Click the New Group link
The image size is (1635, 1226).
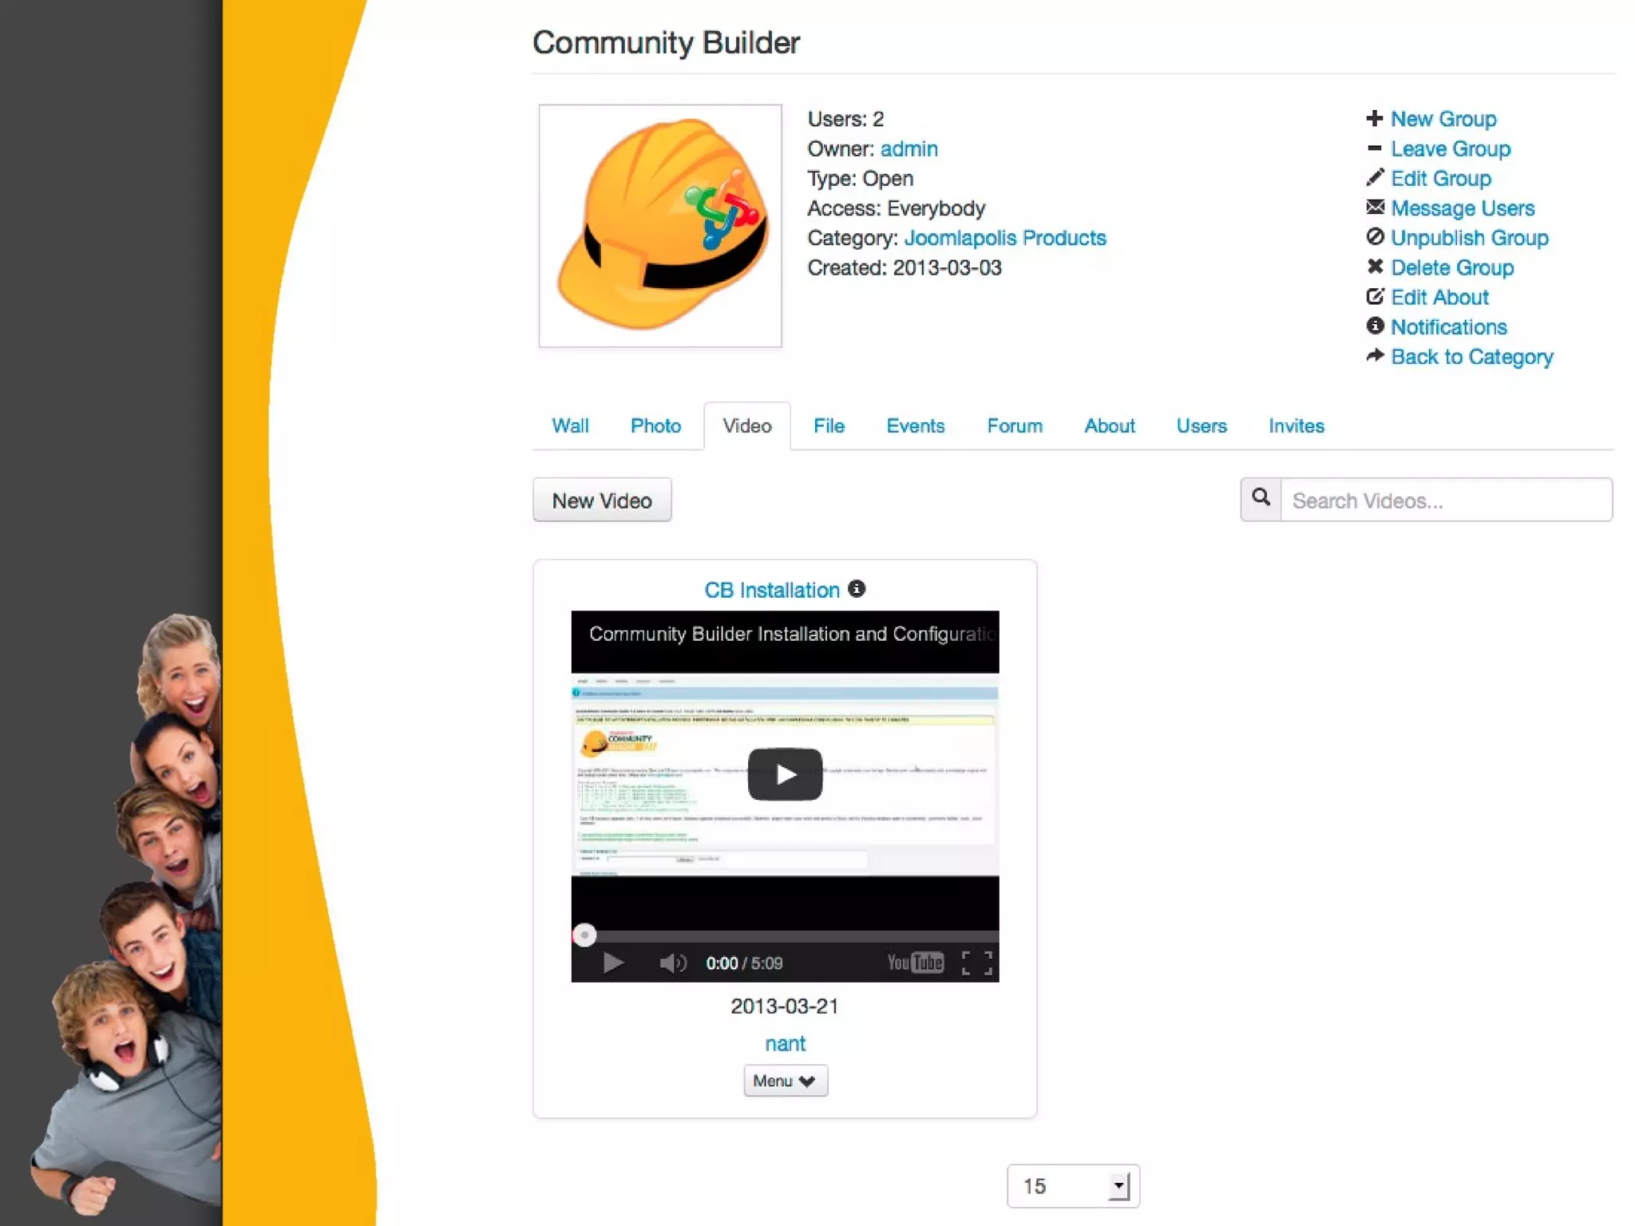[x=1443, y=119]
